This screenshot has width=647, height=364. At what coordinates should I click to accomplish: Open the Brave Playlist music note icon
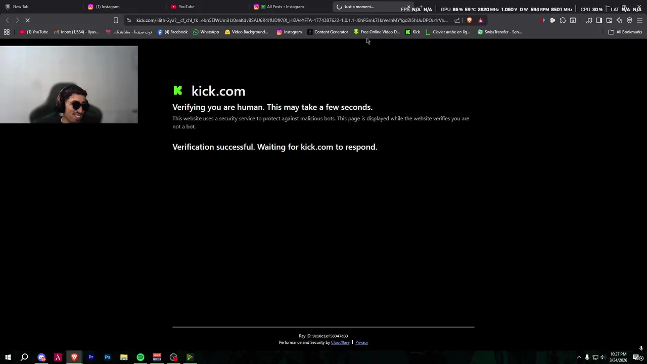point(589,20)
